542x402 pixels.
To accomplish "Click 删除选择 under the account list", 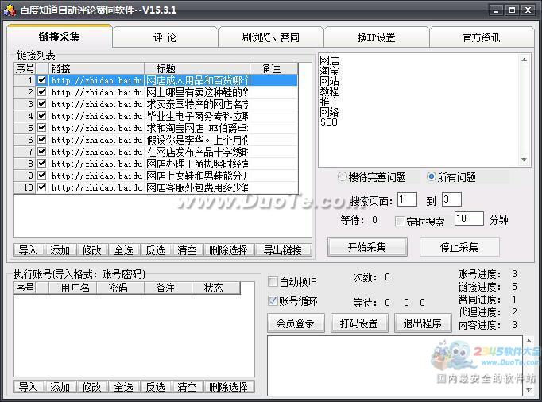I will 229,386.
